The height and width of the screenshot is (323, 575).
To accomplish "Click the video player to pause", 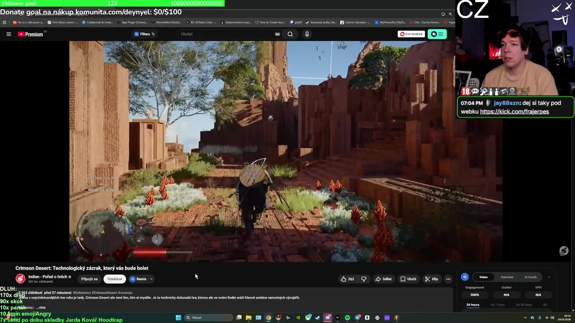I will 286,151.
